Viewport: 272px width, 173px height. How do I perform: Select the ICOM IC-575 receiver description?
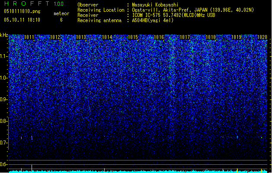click(174, 15)
